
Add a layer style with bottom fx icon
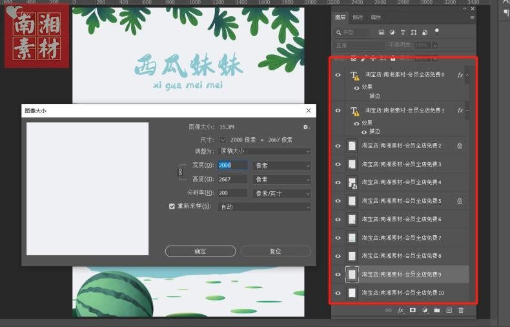coord(401,310)
